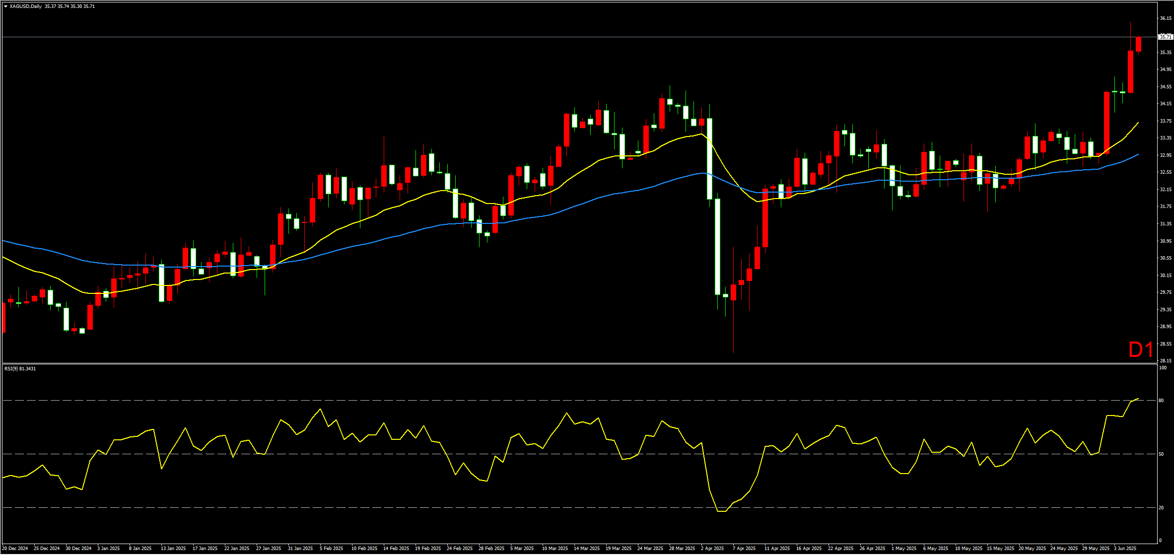Click the 31.75 price scale value
Screen dimensions: 1174x555
(x=1166, y=207)
